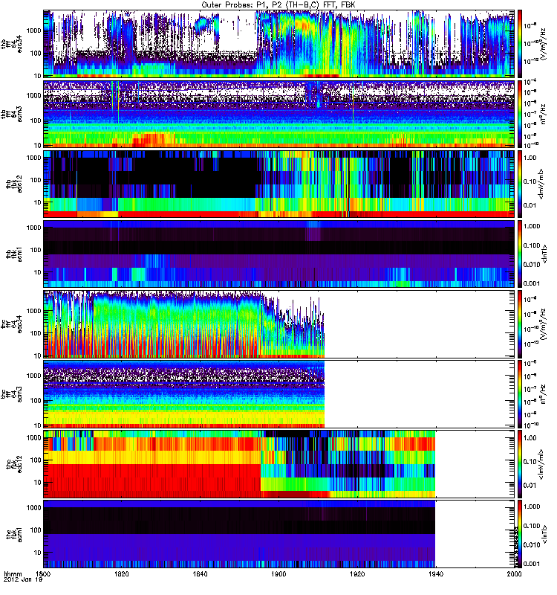Click the "1000" y-axis tick of thb edc34 panel
The height and width of the screenshot is (595, 557).
click(34, 30)
